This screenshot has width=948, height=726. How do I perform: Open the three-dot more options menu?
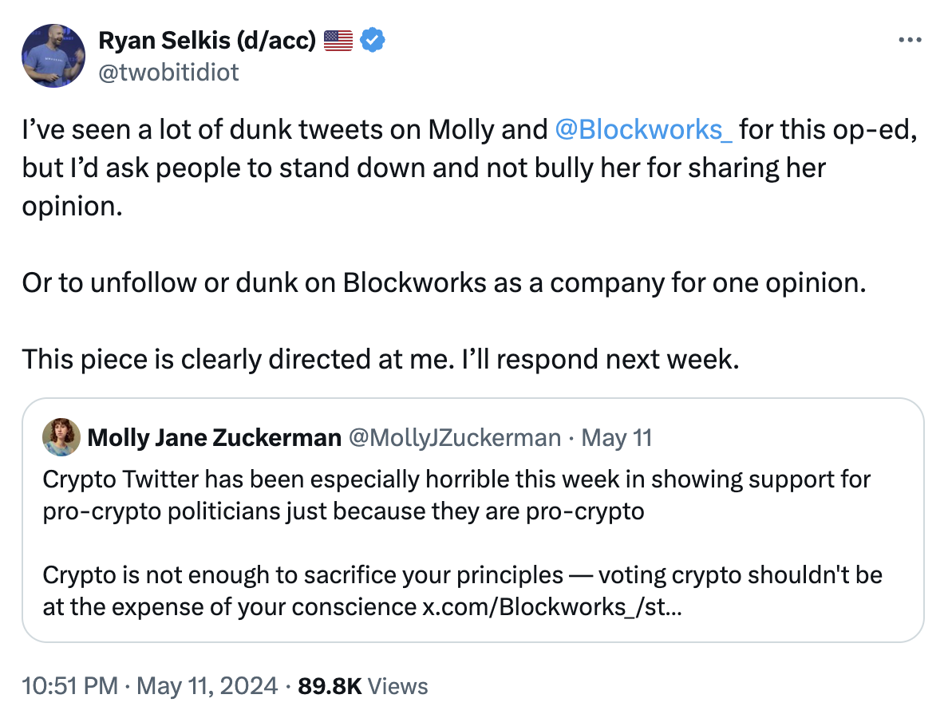coord(910,40)
